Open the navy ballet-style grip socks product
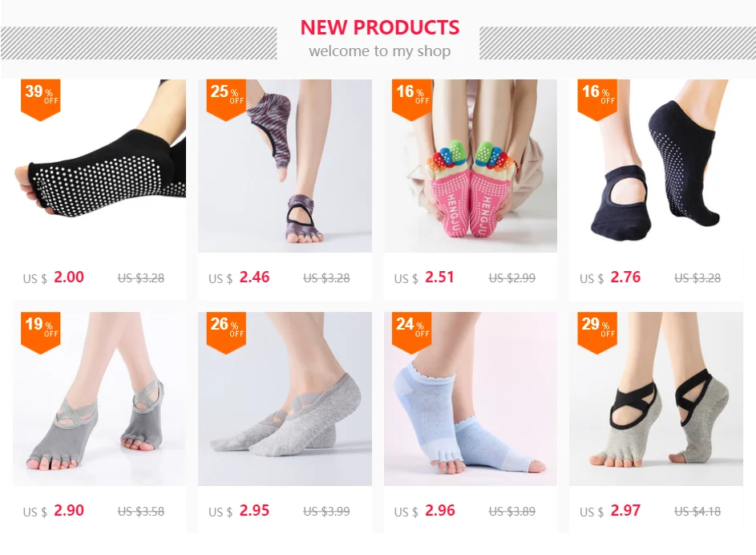 pyautogui.click(x=657, y=166)
